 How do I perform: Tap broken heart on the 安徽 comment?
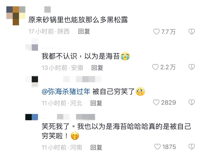(x=192, y=67)
